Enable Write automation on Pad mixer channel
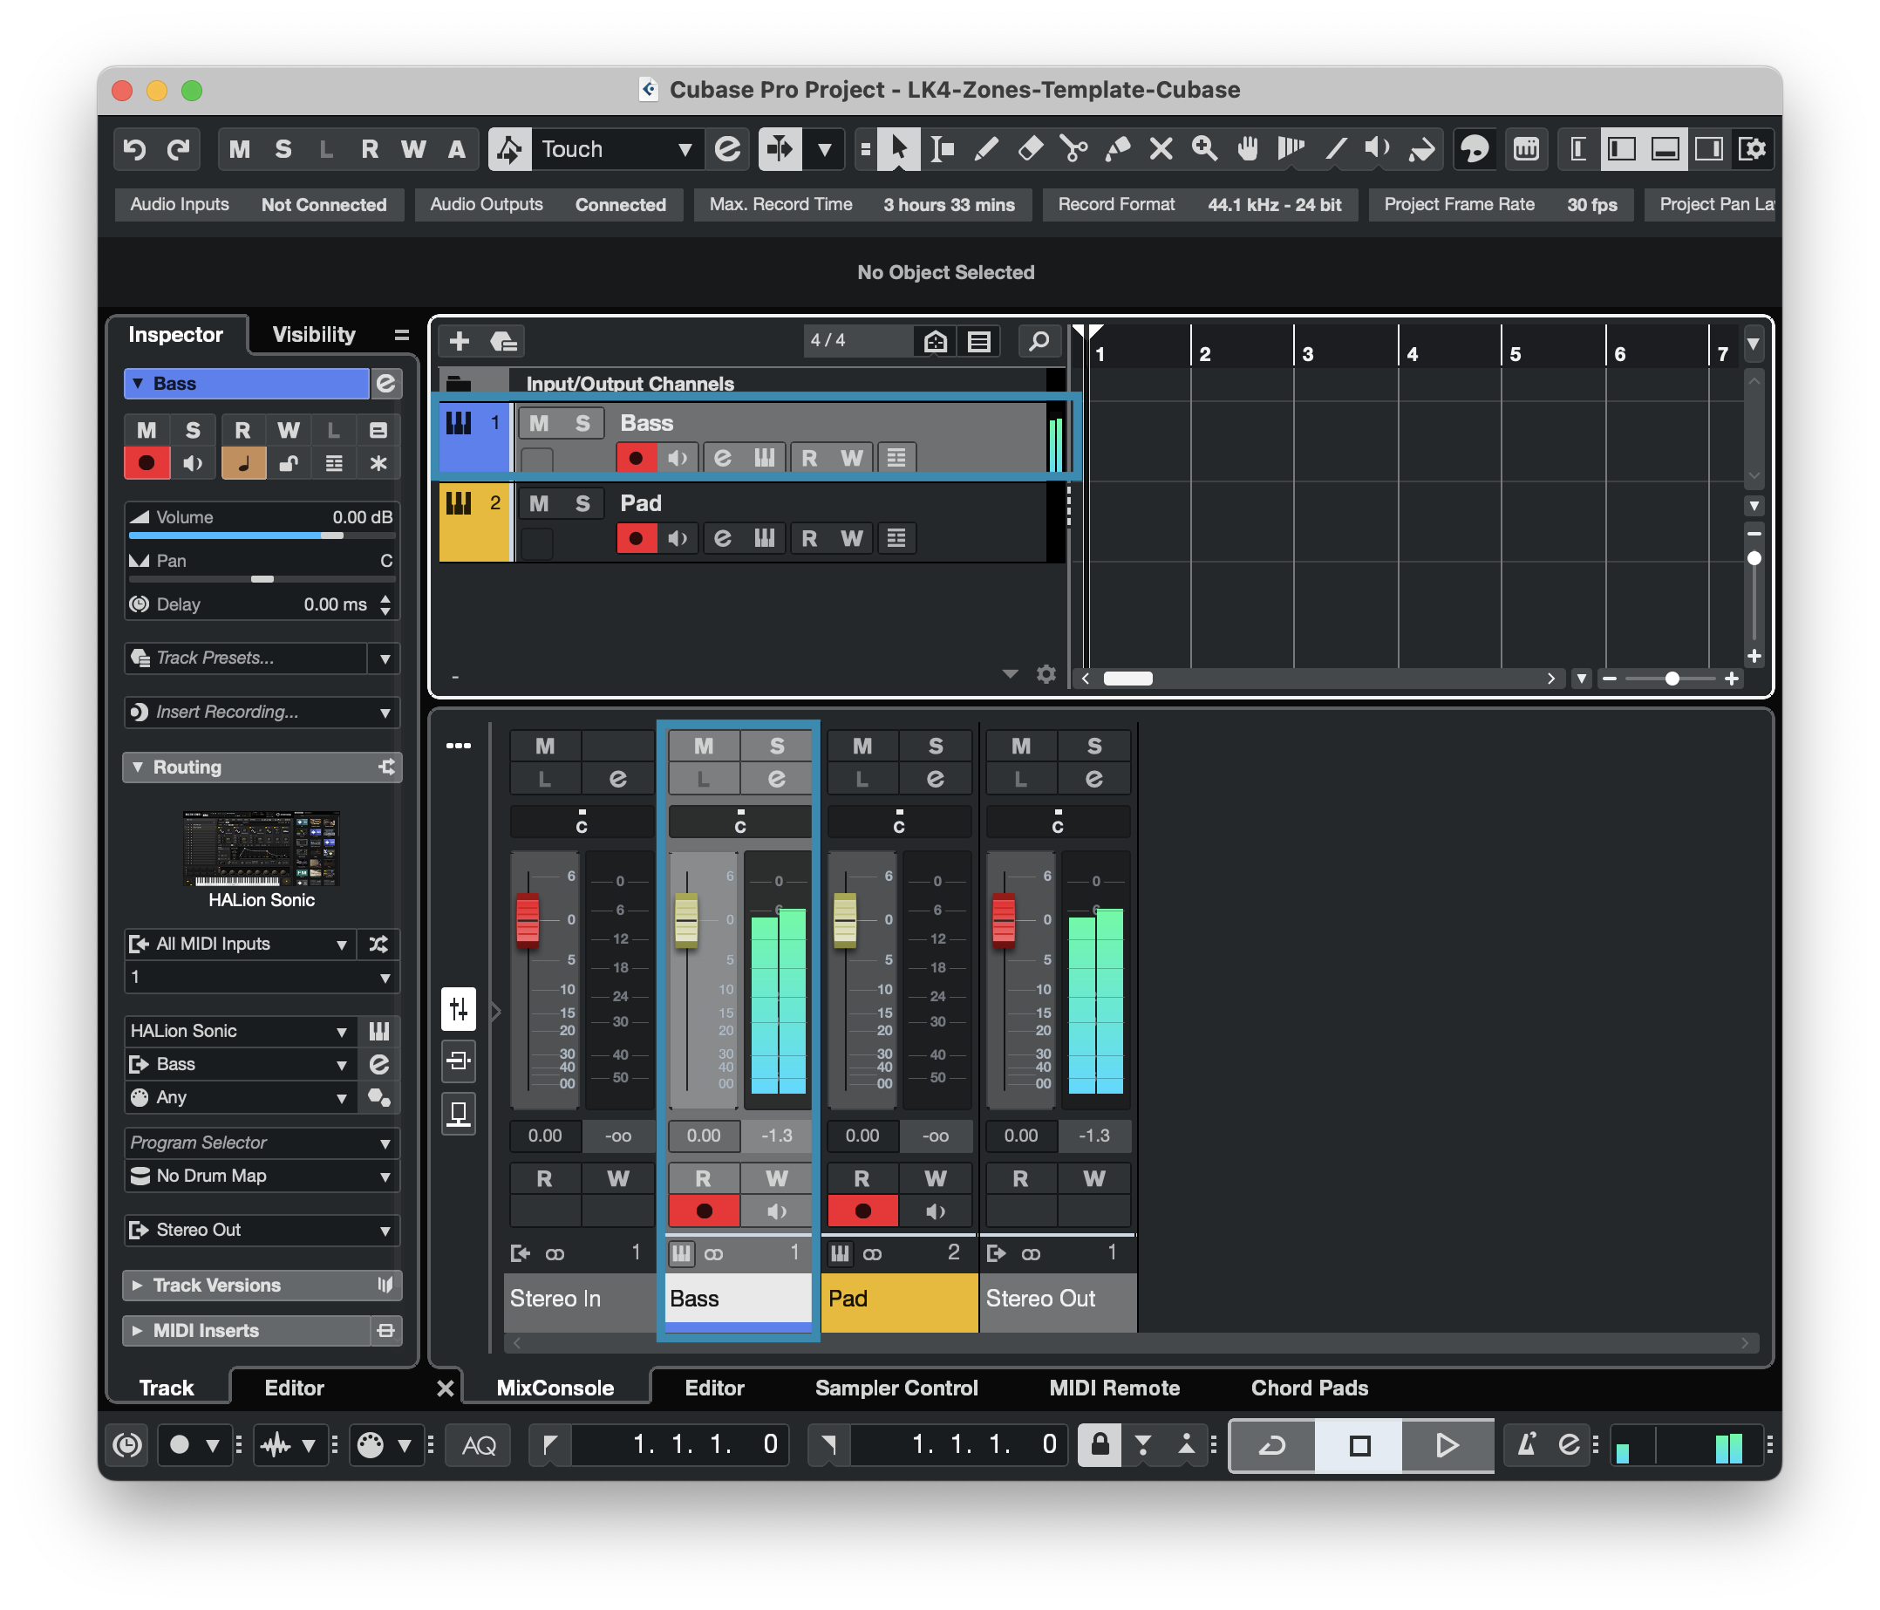 pyautogui.click(x=936, y=1179)
